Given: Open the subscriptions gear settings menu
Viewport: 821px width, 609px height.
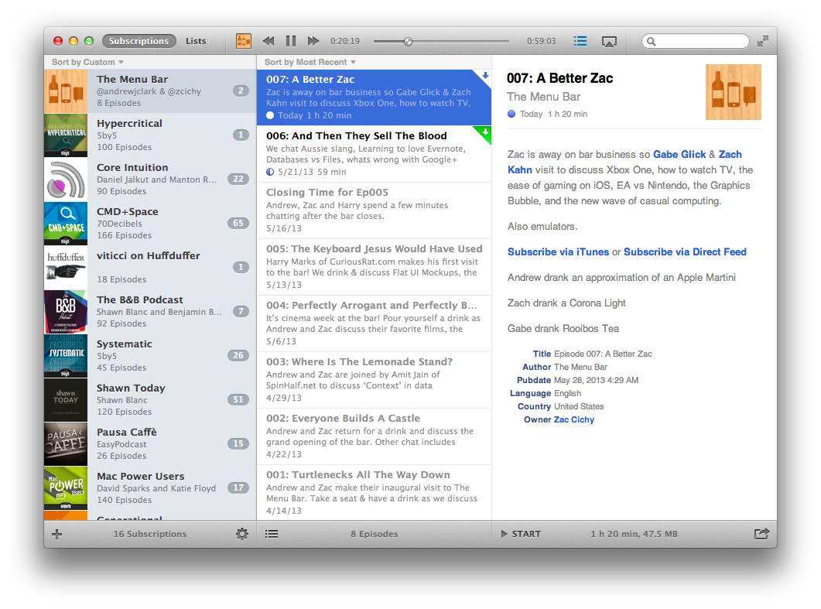Looking at the screenshot, I should (242, 534).
